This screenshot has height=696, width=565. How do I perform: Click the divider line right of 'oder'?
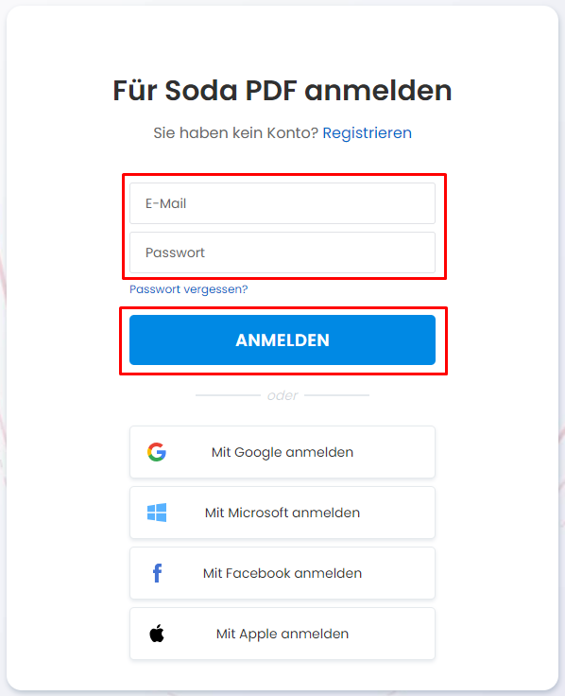[x=336, y=395]
